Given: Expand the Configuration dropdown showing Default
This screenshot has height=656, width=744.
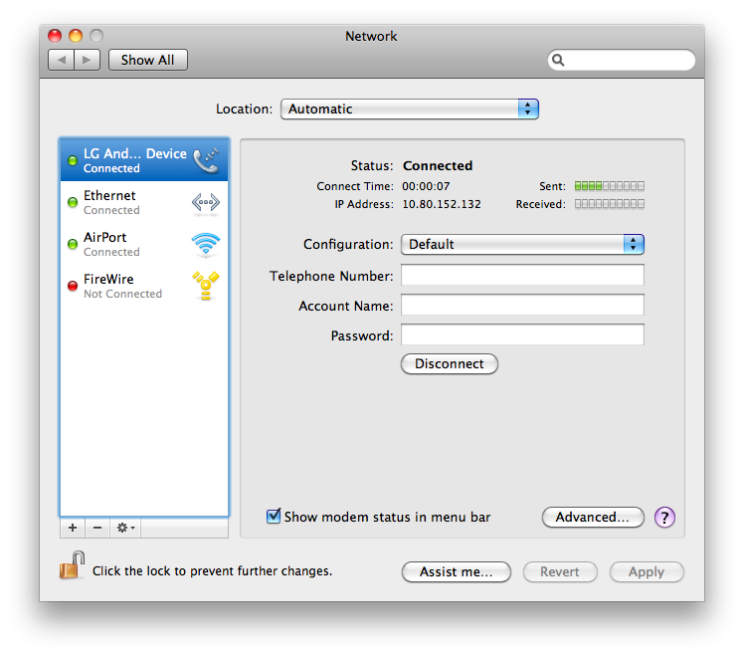Looking at the screenshot, I should tap(522, 244).
